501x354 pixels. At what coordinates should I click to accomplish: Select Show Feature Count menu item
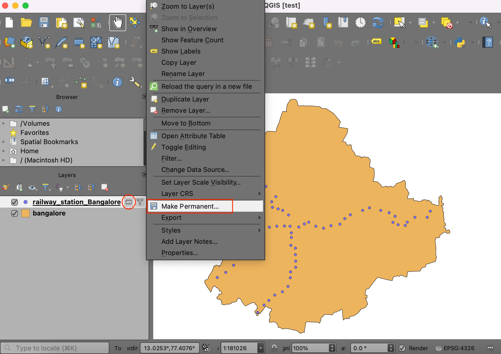(x=206, y=40)
